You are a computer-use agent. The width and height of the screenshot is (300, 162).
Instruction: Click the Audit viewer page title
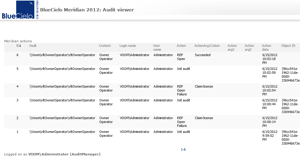point(87,10)
